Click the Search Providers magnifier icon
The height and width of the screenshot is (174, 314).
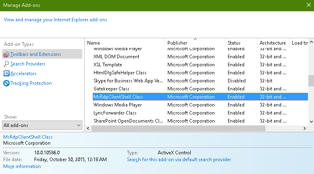(x=6, y=64)
